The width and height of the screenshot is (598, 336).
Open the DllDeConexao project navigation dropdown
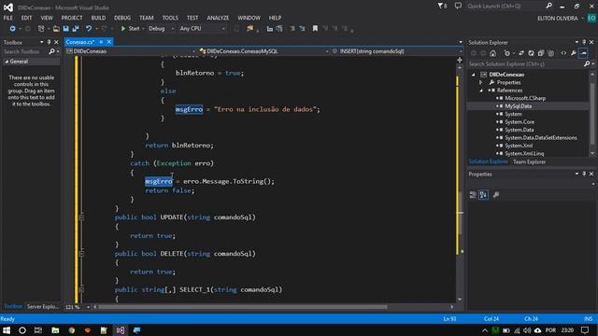130,51
